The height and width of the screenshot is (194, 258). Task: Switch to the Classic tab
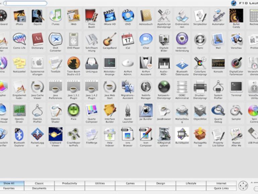pos(39,183)
